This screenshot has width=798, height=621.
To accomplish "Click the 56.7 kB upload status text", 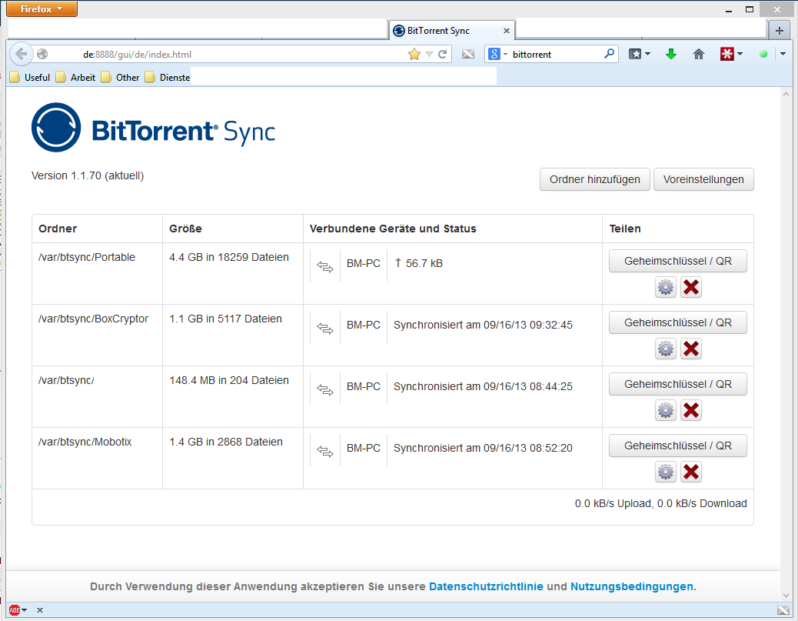I will click(418, 263).
